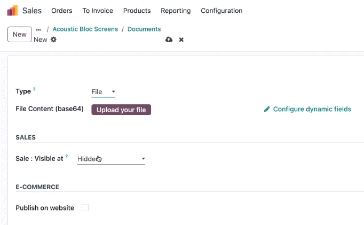
Task: Open the Reporting menu
Action: [x=176, y=11]
